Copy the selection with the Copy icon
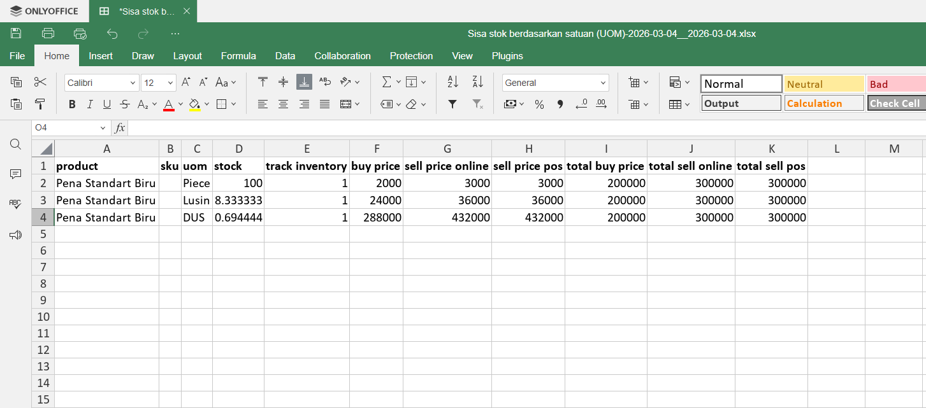 [17, 82]
